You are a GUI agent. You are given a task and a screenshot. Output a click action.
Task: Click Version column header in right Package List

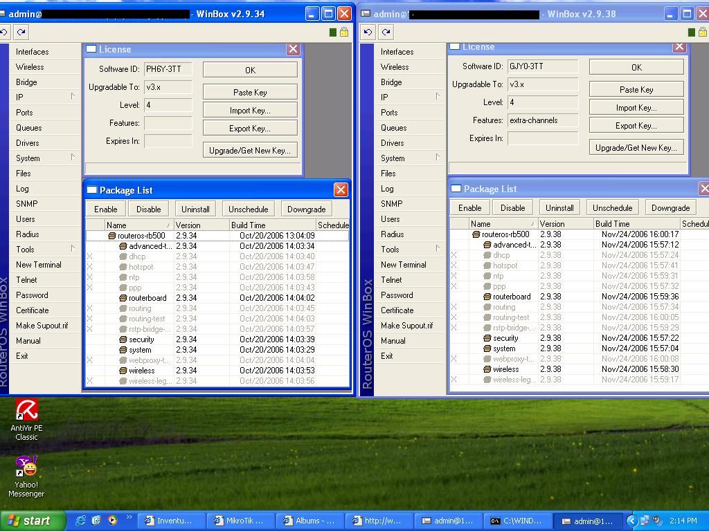tap(566, 223)
